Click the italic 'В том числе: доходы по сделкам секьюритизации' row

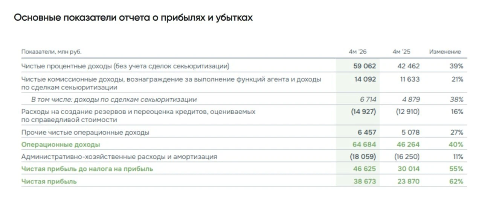pos(114,100)
